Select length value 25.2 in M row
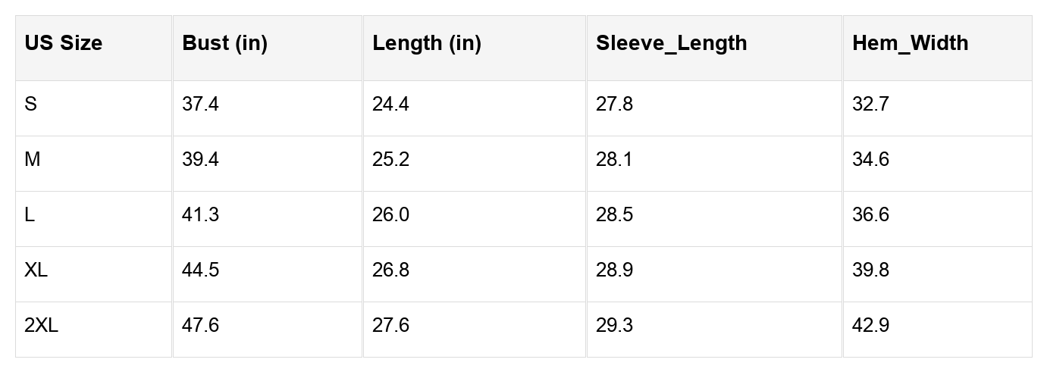The image size is (1047, 372). point(390,159)
